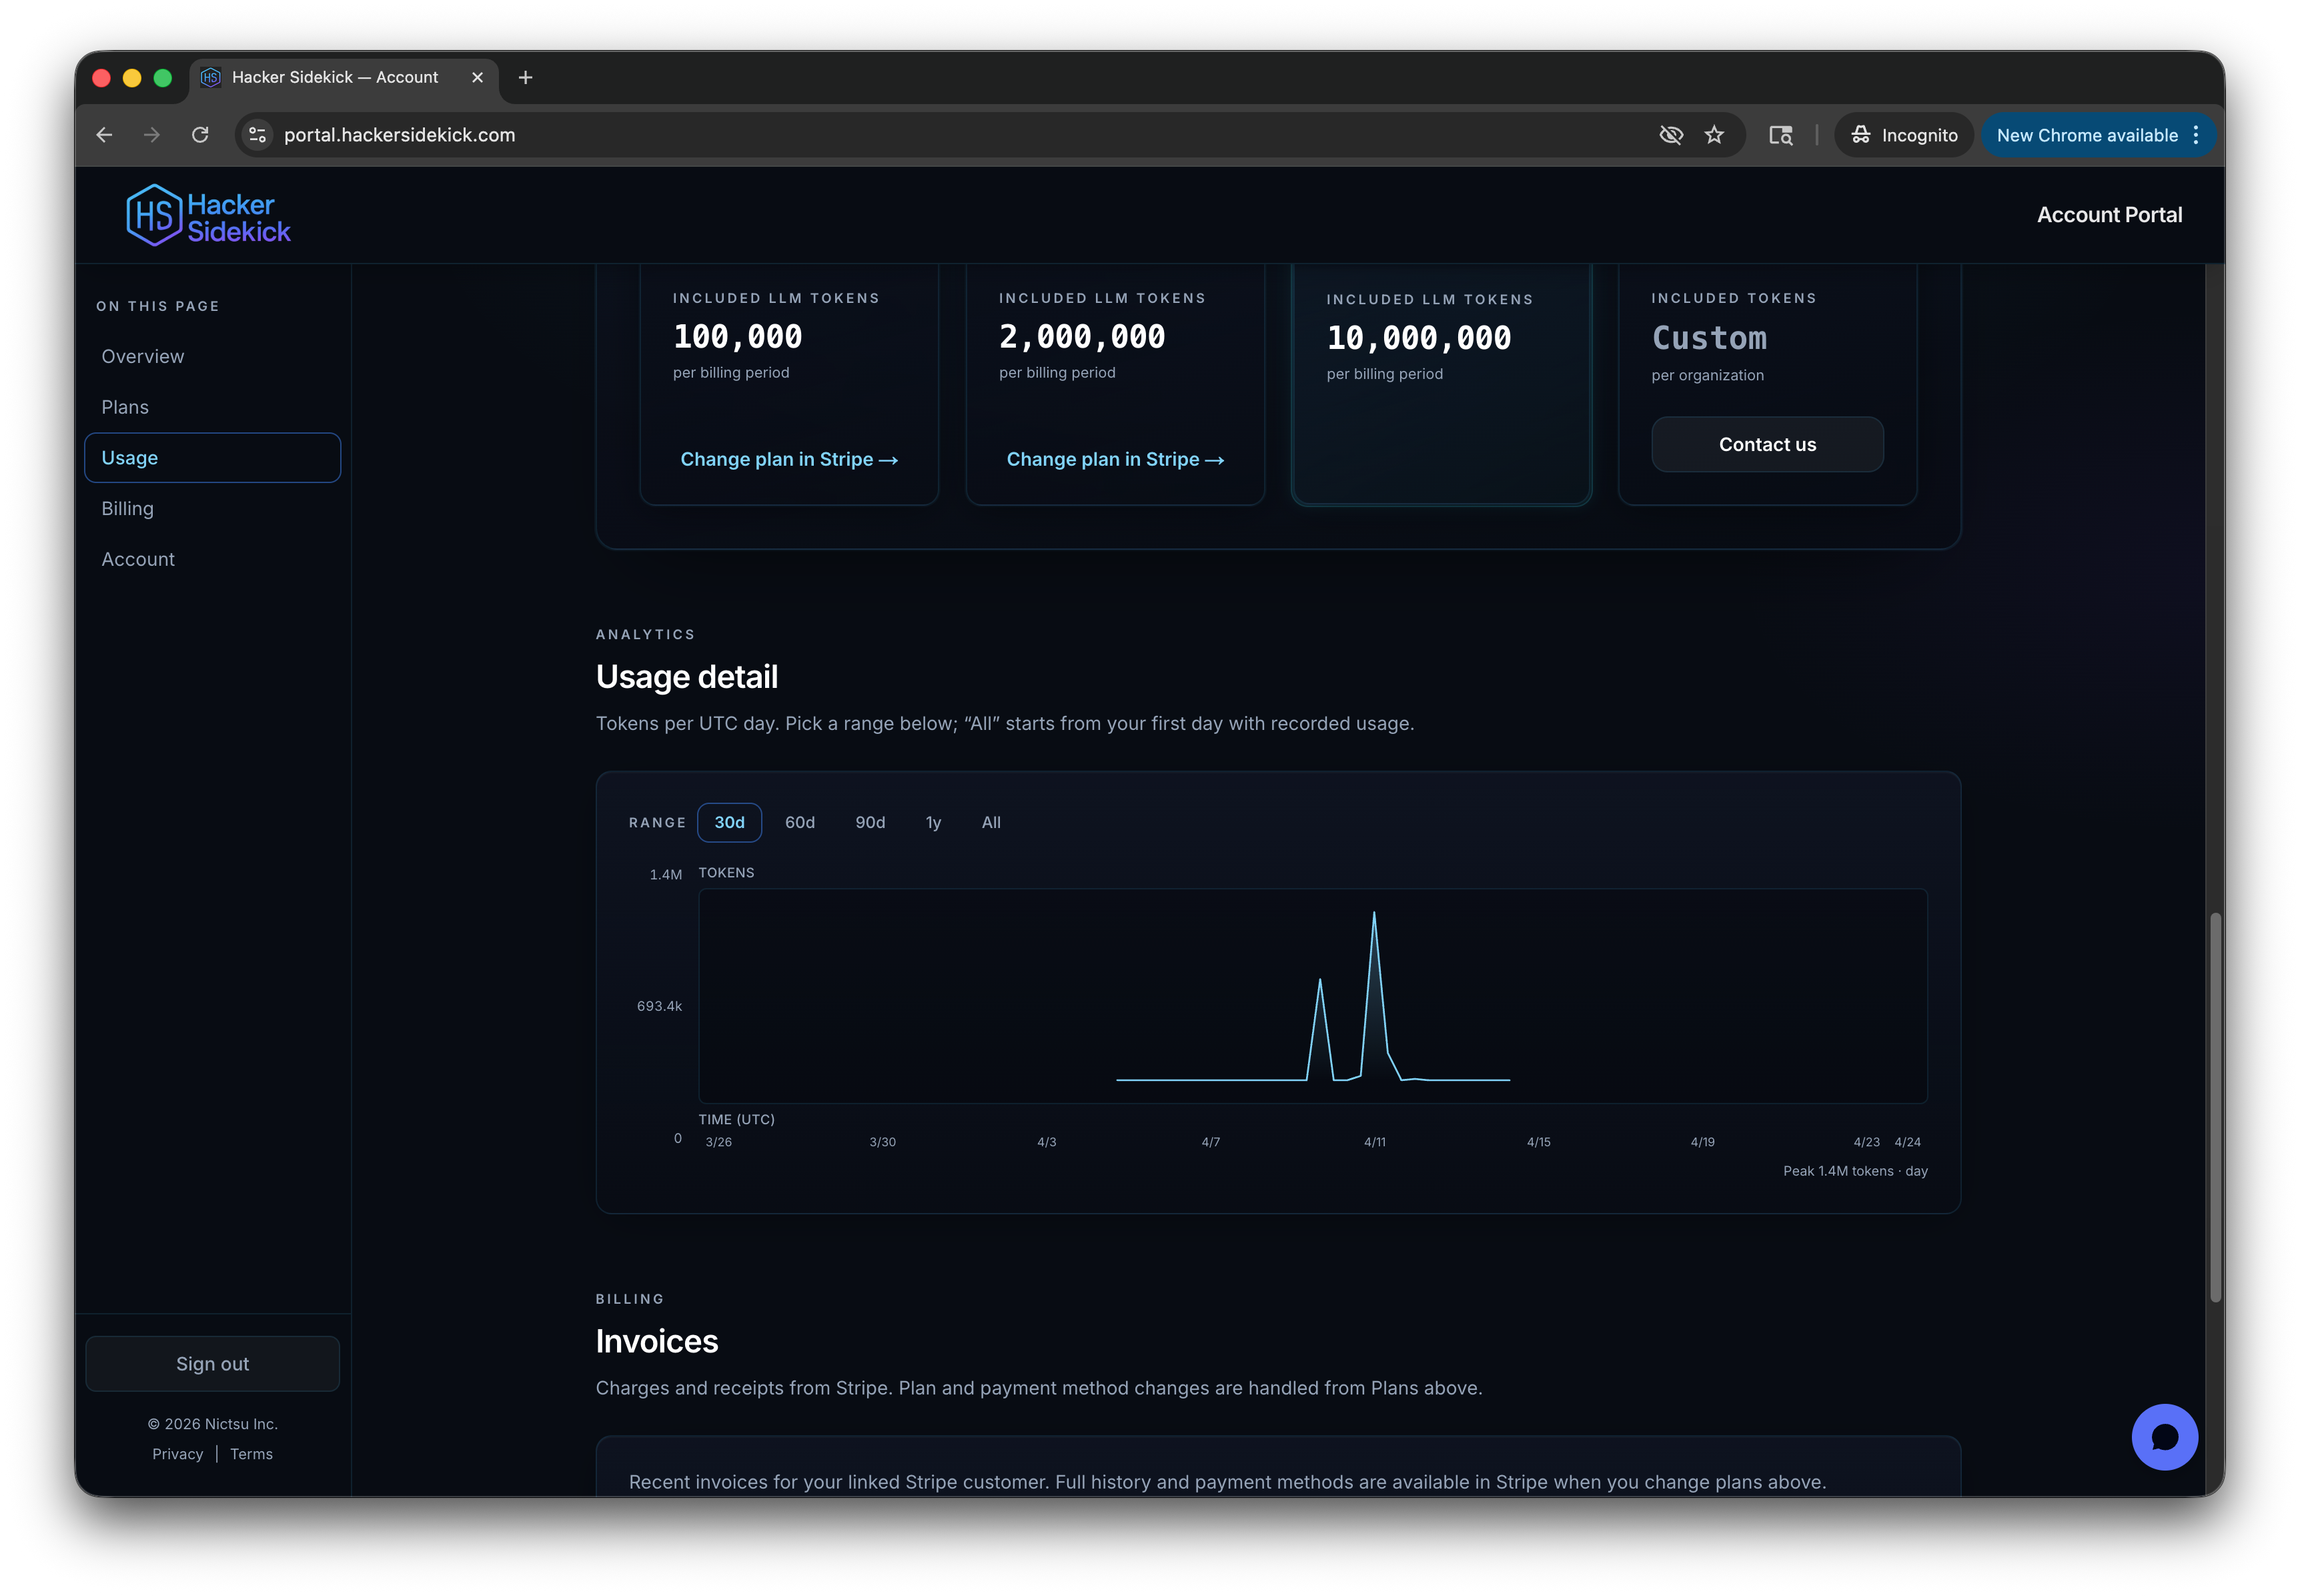
Task: Select the 60d range
Action: tap(800, 822)
